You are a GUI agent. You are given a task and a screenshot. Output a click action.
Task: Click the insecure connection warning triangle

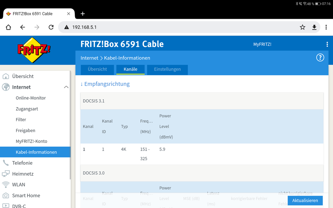click(x=66, y=27)
